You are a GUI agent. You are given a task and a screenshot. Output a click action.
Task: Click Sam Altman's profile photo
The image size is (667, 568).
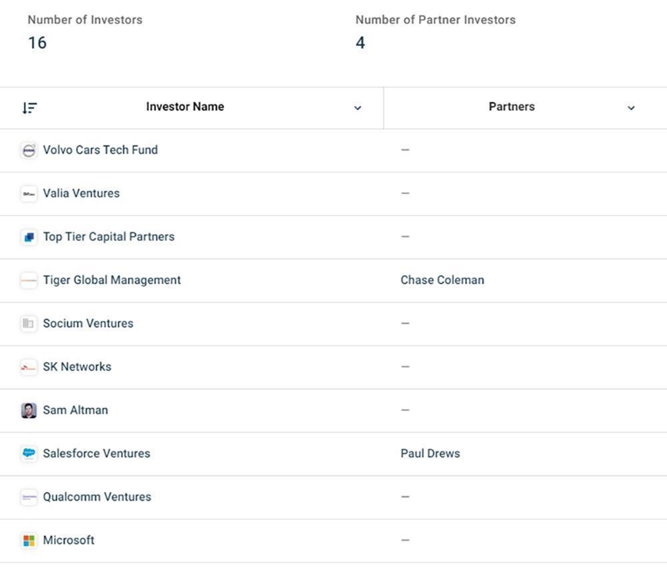point(29,410)
